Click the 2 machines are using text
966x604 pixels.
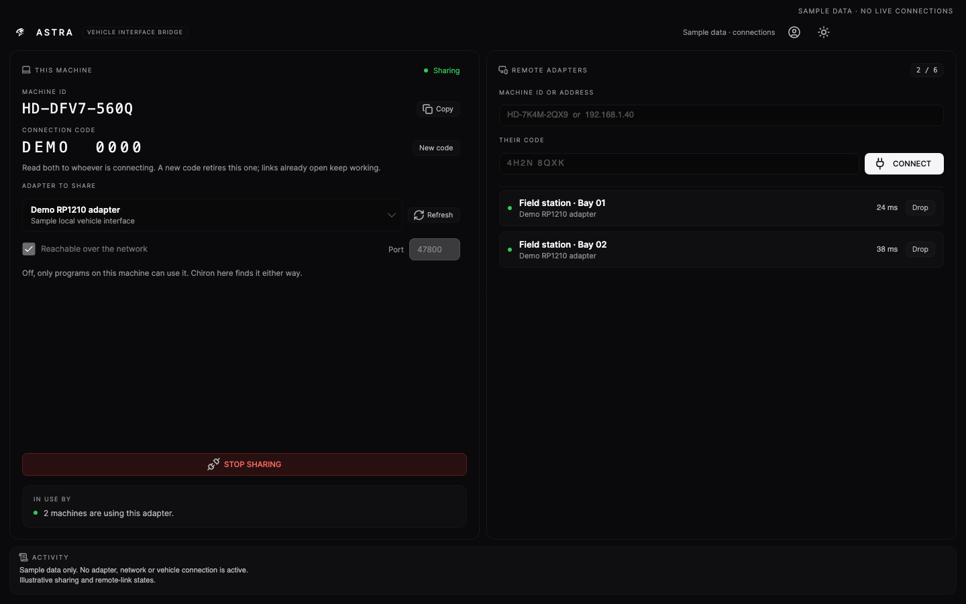(x=109, y=513)
